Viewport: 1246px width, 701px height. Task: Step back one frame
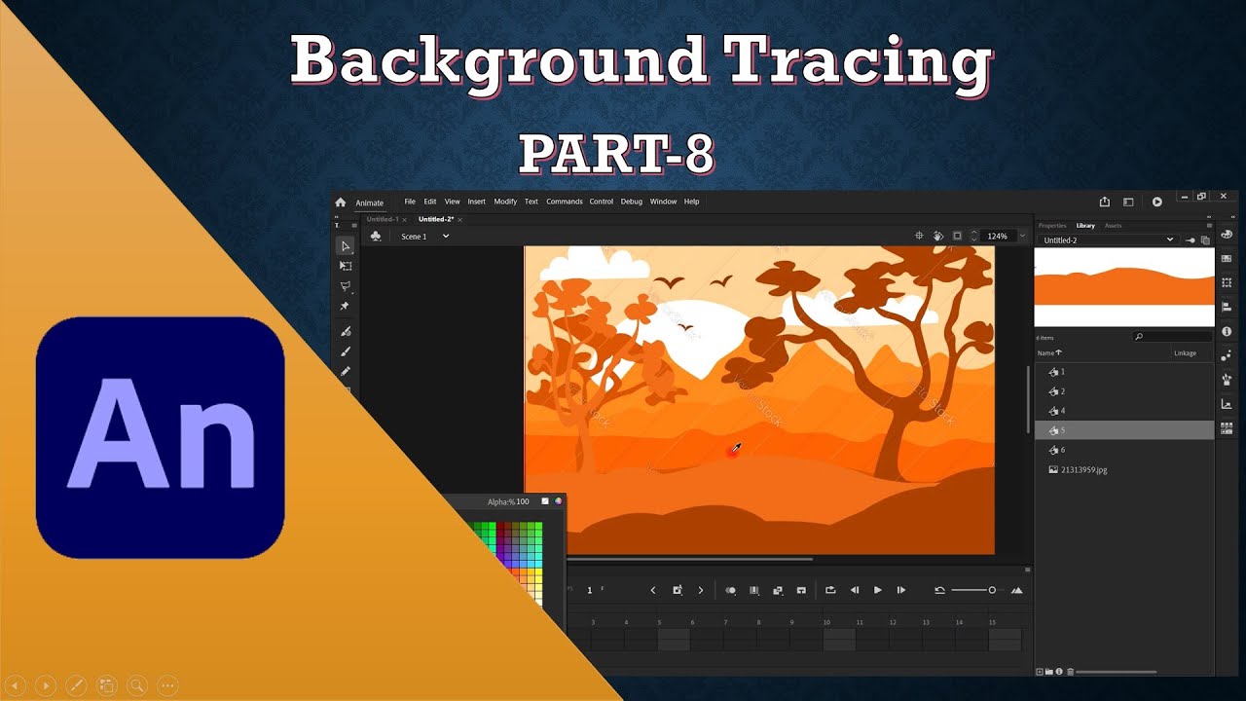(855, 590)
